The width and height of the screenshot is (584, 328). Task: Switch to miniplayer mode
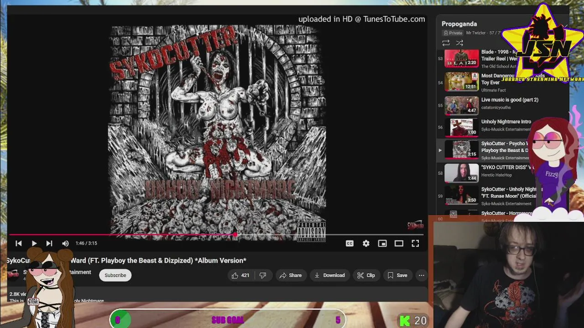pyautogui.click(x=382, y=243)
